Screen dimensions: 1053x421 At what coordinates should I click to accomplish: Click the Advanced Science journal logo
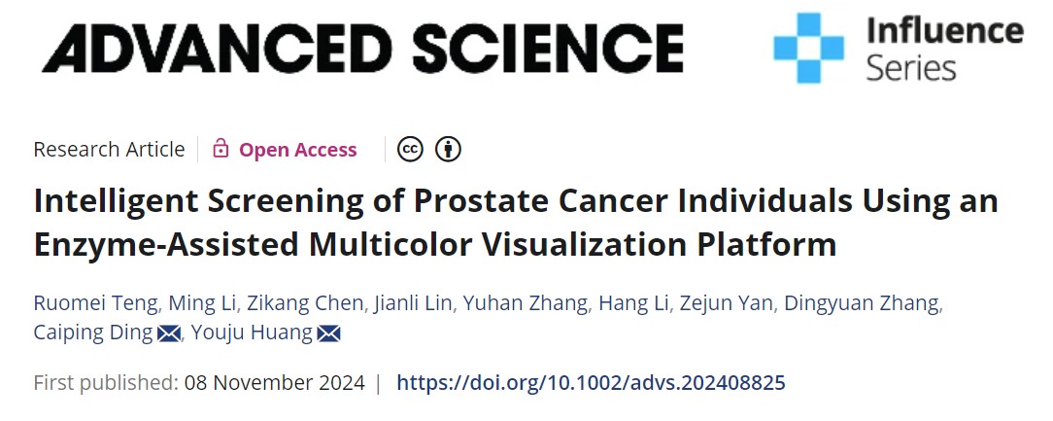pos(362,47)
